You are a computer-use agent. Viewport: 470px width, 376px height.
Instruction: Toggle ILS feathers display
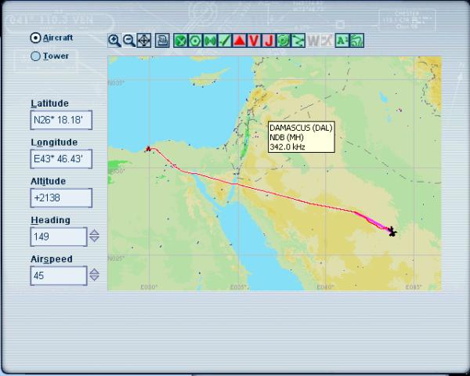click(225, 41)
